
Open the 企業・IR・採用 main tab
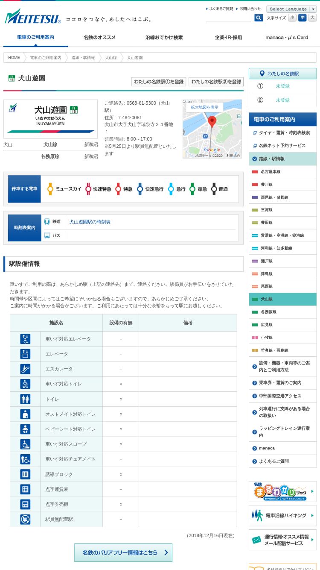(x=228, y=38)
